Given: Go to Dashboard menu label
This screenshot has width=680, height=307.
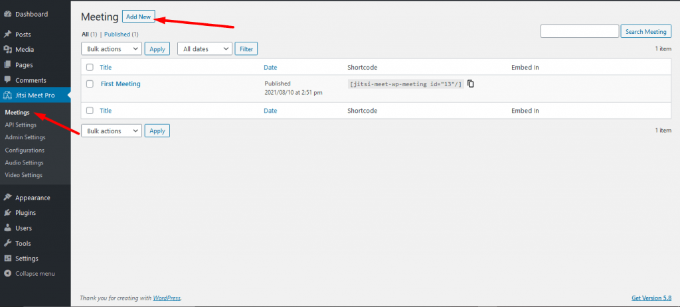Looking at the screenshot, I should click(32, 15).
